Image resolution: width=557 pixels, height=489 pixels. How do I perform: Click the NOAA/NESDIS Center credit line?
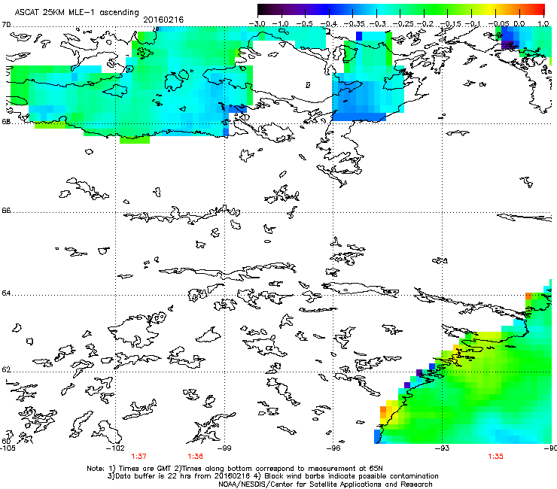325,484
